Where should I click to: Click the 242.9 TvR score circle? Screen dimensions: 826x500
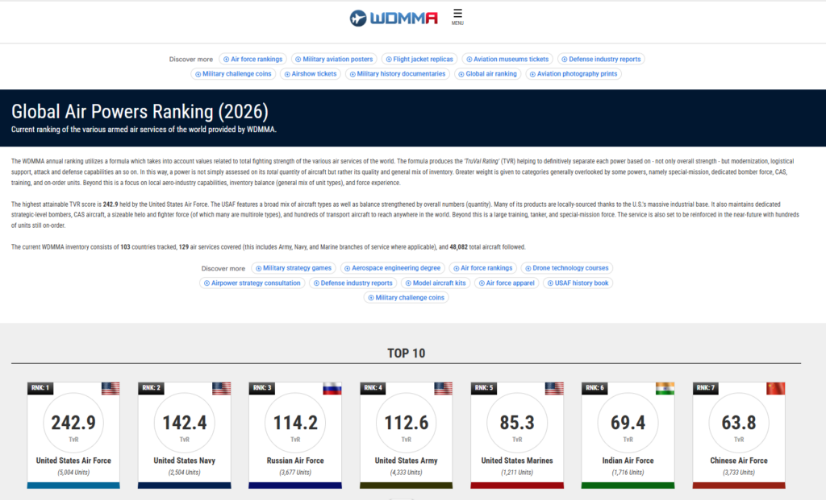[x=73, y=425]
